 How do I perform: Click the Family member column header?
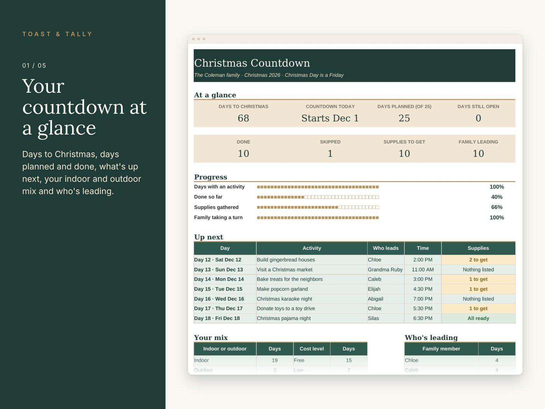pyautogui.click(x=441, y=349)
